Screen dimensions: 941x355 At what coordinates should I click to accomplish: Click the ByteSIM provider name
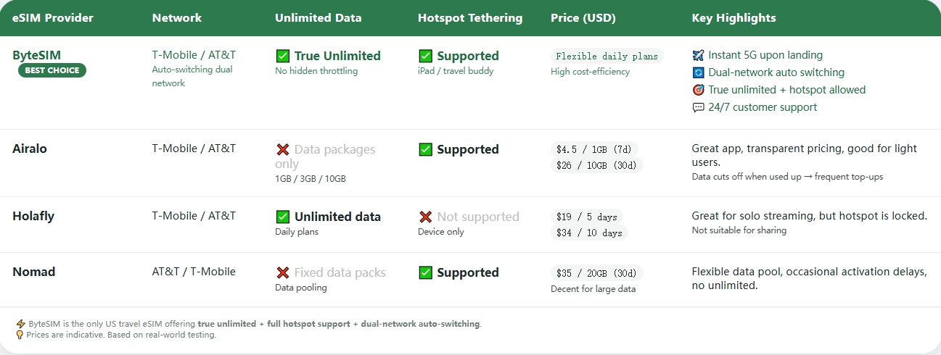(36, 55)
